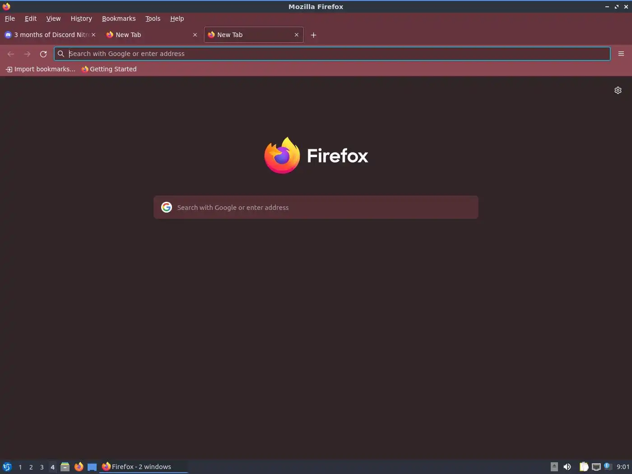Open a new tab with plus button

click(314, 35)
